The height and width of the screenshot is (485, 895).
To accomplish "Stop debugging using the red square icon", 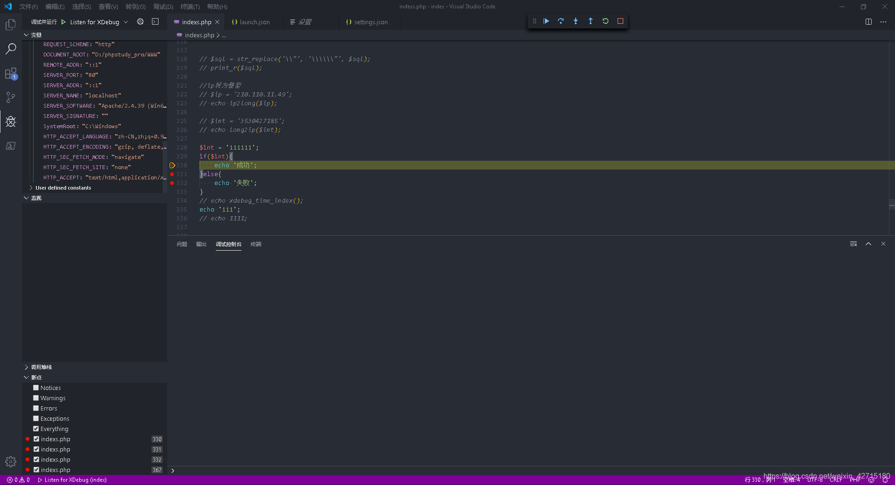I will point(620,21).
